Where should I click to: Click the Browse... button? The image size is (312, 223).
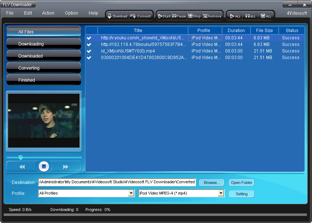[212, 183]
